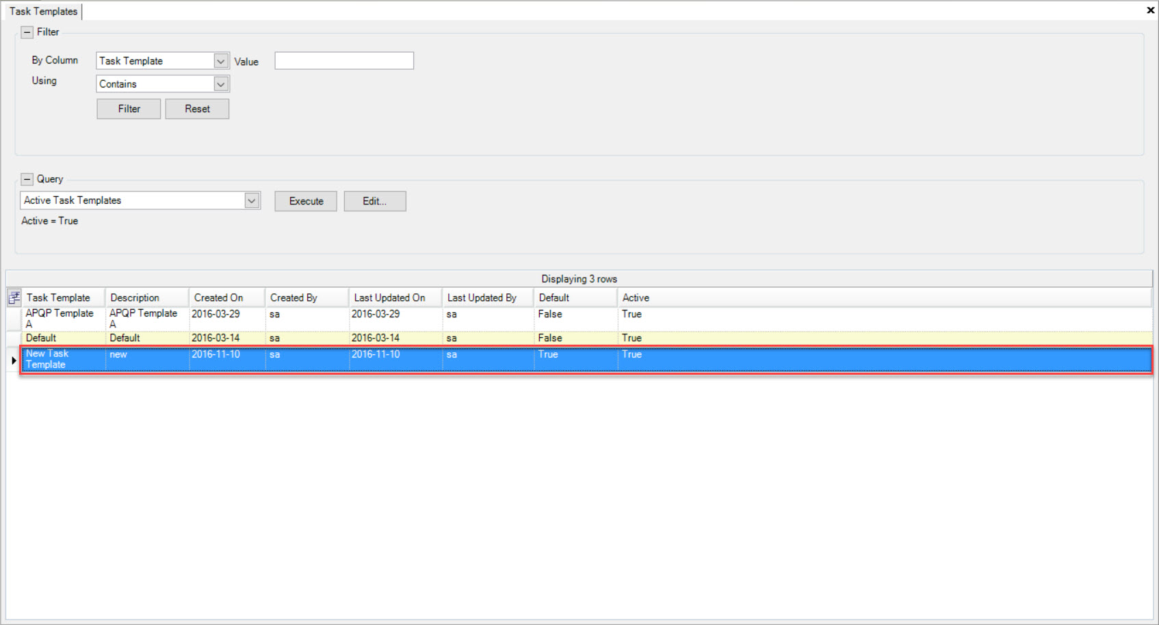Sort by Last Updated By column header
Image resolution: width=1159 pixels, height=625 pixels.
click(488, 297)
